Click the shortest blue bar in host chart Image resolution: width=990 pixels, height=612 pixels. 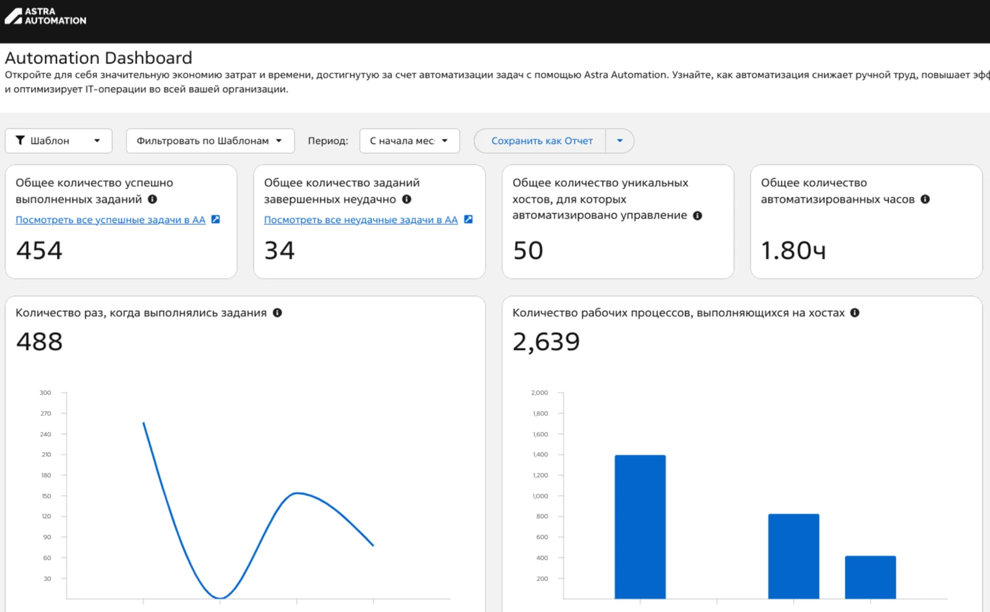pyautogui.click(x=871, y=577)
